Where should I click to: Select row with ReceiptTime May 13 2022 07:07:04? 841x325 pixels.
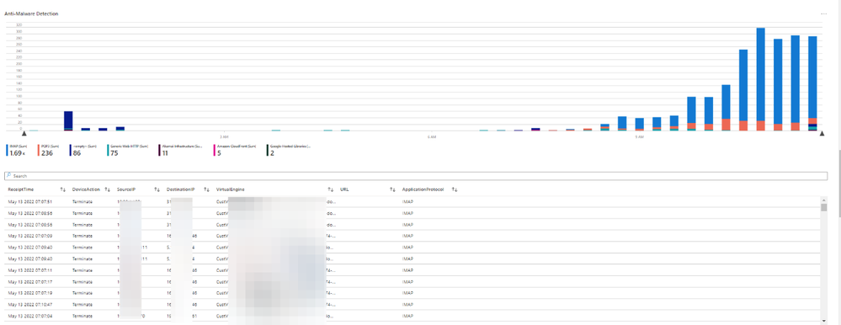[413, 317]
